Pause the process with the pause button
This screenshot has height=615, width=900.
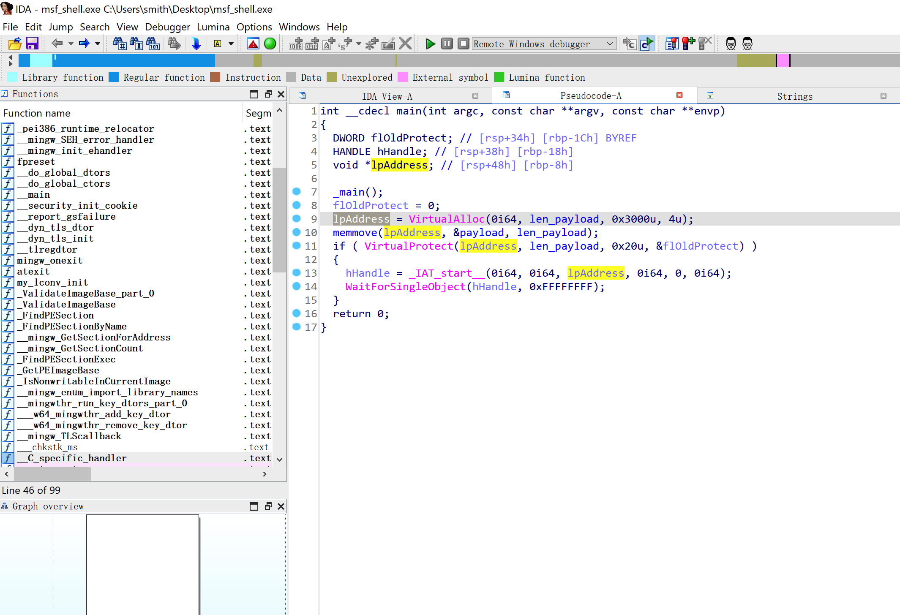[447, 44]
